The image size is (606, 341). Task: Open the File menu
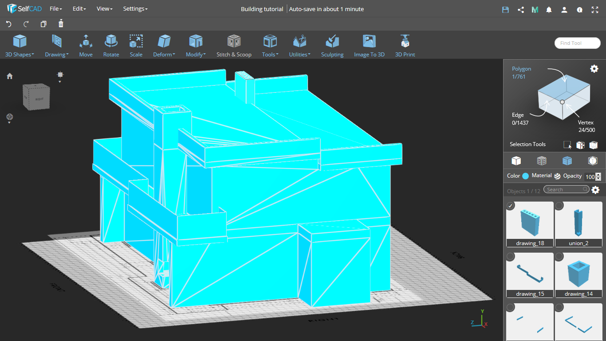click(x=55, y=9)
